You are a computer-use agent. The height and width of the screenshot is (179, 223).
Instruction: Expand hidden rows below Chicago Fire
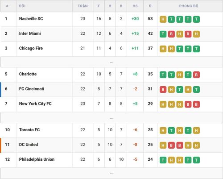[111, 62]
